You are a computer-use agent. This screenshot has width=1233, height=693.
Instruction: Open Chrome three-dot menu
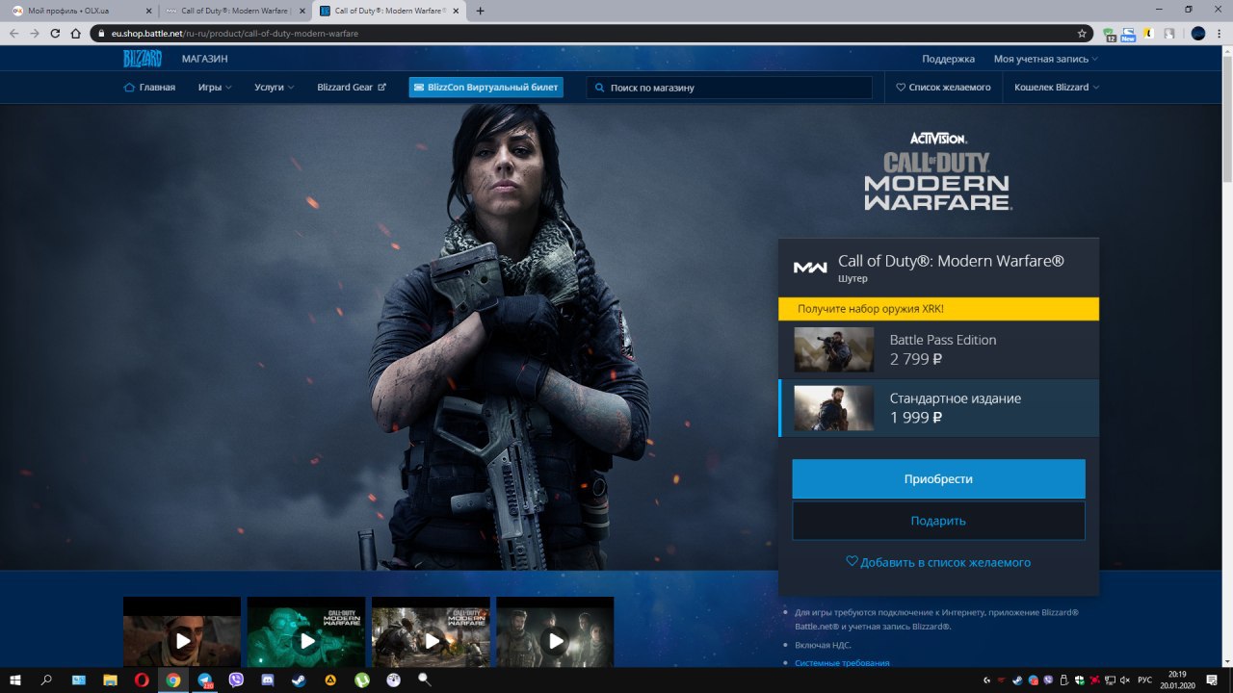[1220, 33]
